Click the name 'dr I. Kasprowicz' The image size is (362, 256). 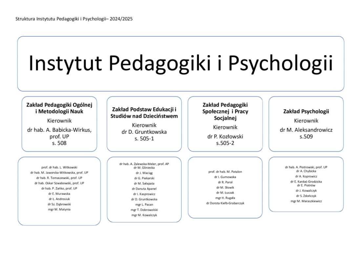coord(144,194)
